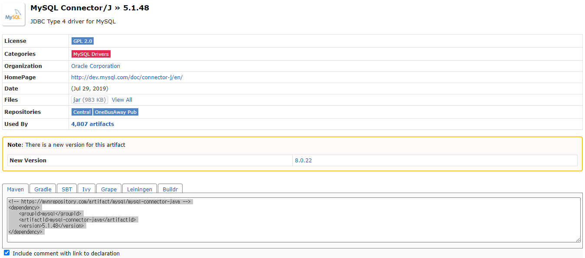Click the License row label

(15, 41)
